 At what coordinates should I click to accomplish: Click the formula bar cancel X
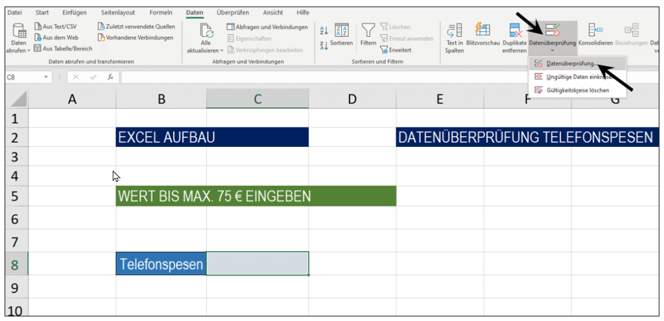pos(75,77)
